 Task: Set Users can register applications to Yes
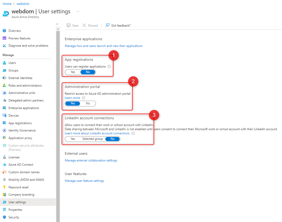[73, 72]
